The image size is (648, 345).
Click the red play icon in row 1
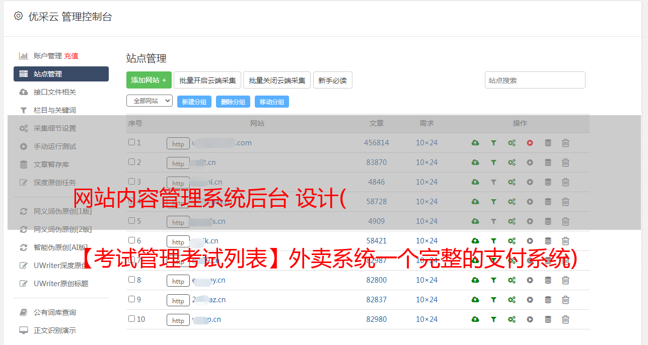click(x=530, y=143)
